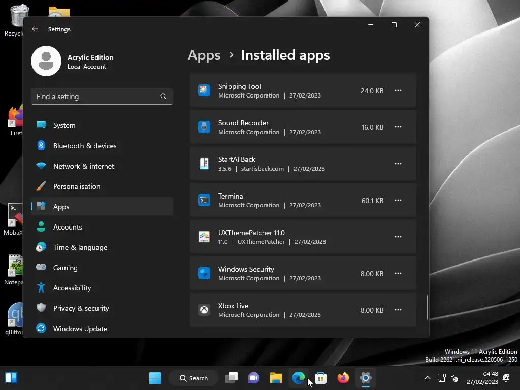
Task: Open more options for Sound Recorder
Action: [x=398, y=127]
